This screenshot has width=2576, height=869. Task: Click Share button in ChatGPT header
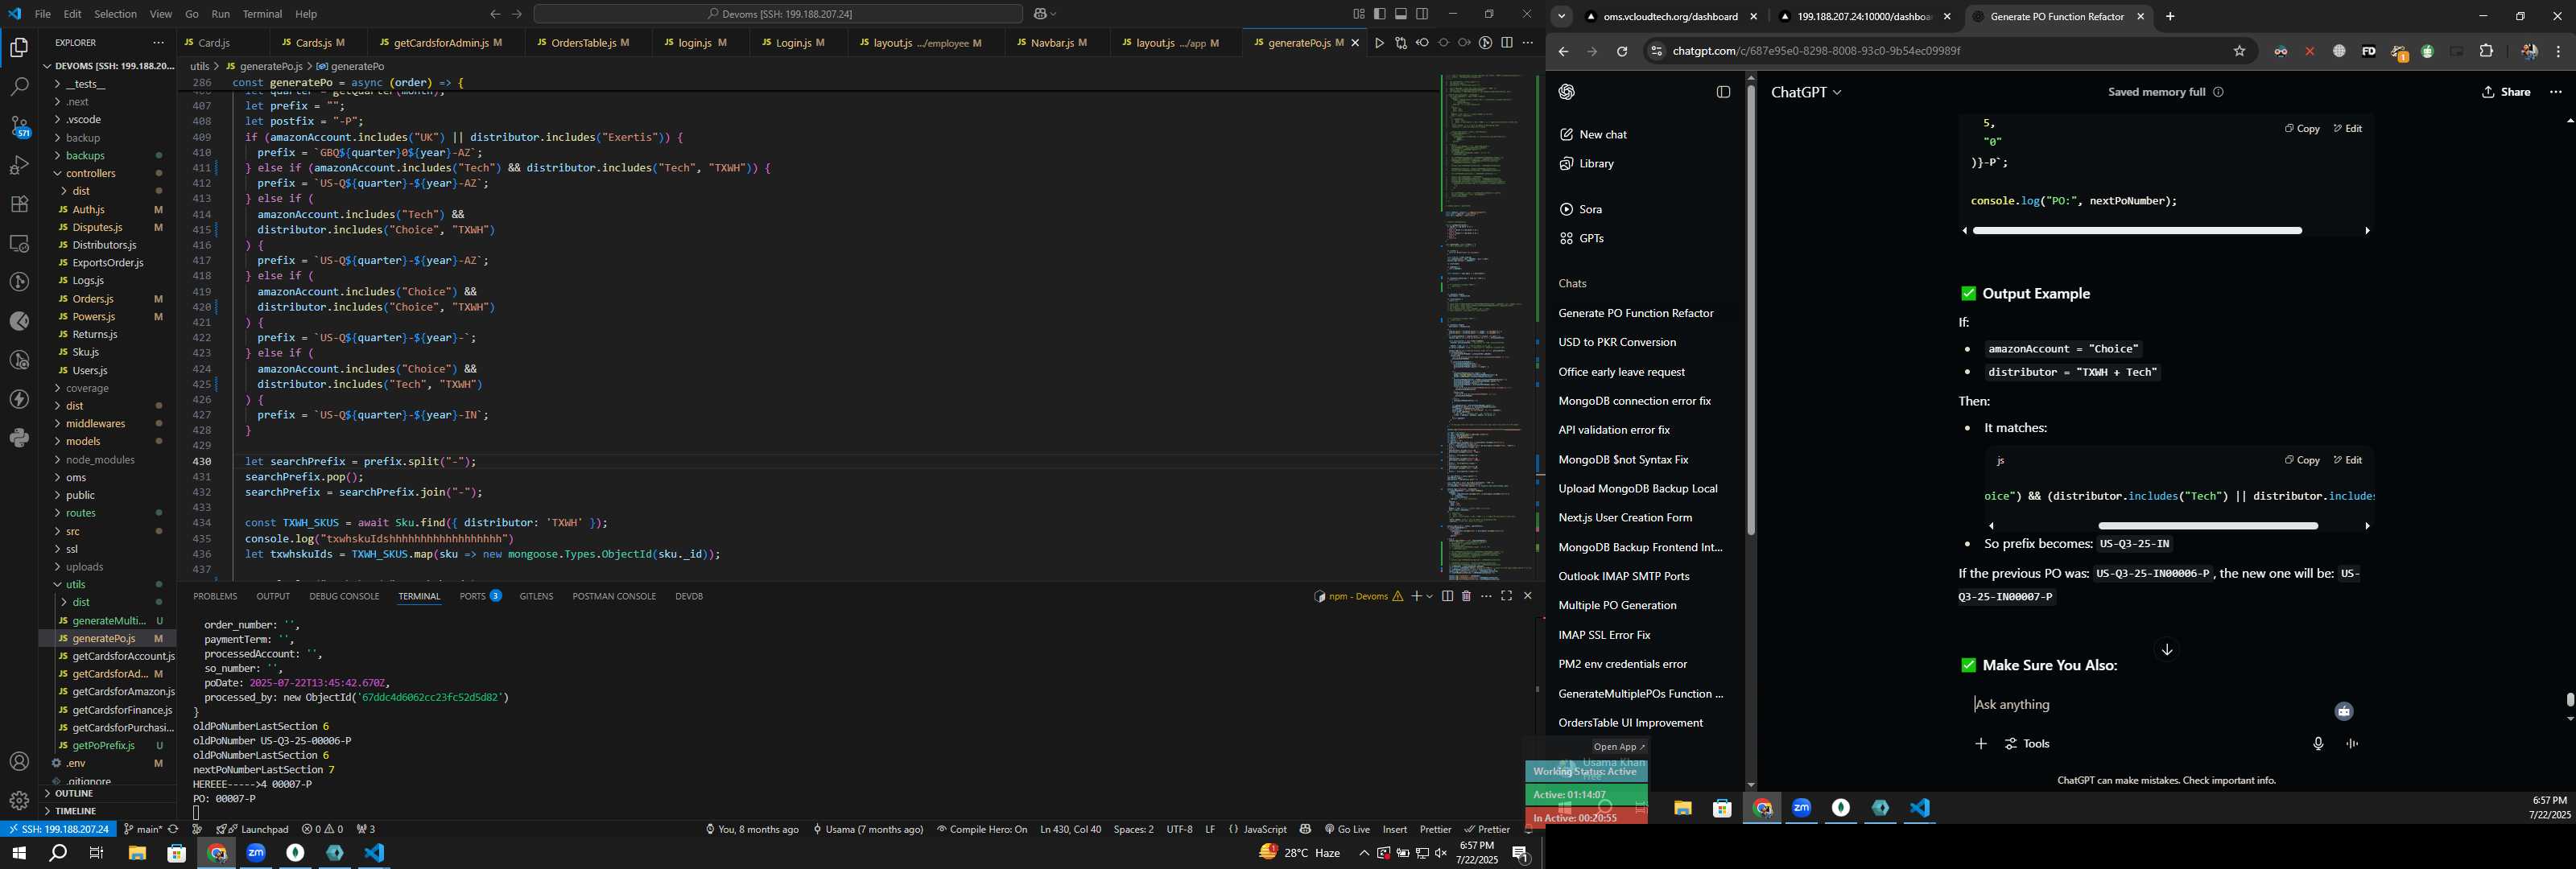pyautogui.click(x=2506, y=92)
